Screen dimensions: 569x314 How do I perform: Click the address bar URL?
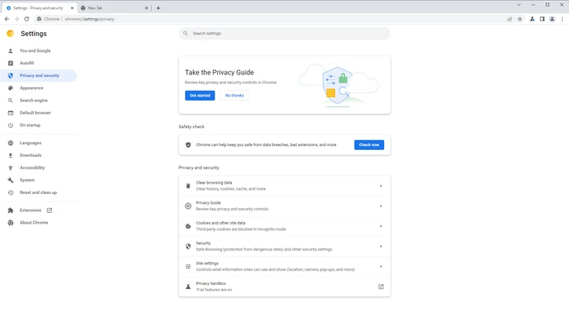(x=90, y=19)
